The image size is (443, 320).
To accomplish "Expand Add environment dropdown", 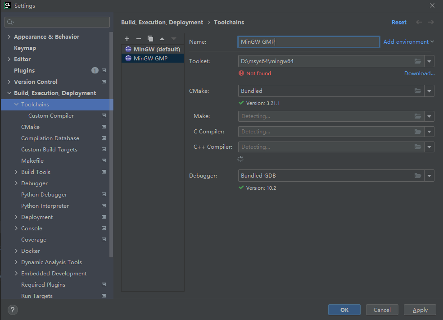I will click(x=408, y=42).
